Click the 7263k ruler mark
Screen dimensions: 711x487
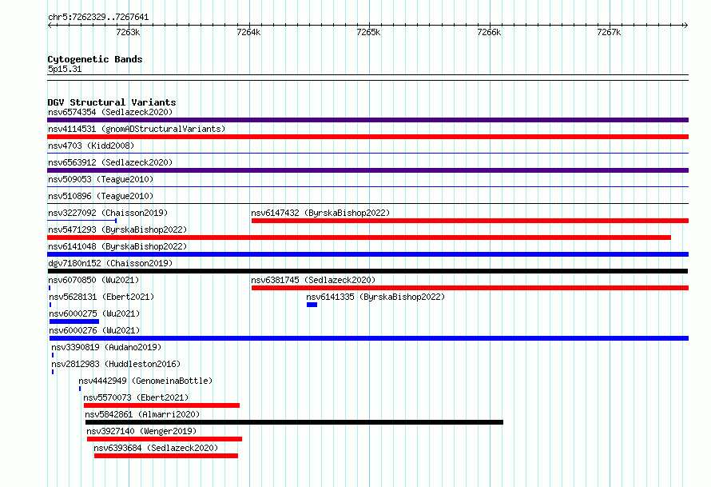point(129,32)
